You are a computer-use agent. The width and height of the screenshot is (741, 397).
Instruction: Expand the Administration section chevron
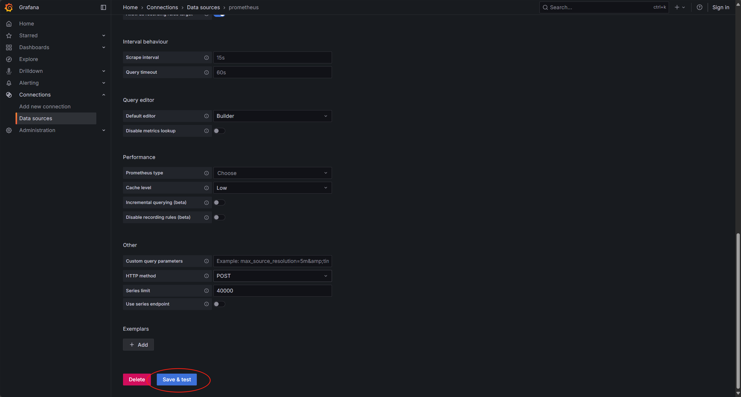[104, 130]
